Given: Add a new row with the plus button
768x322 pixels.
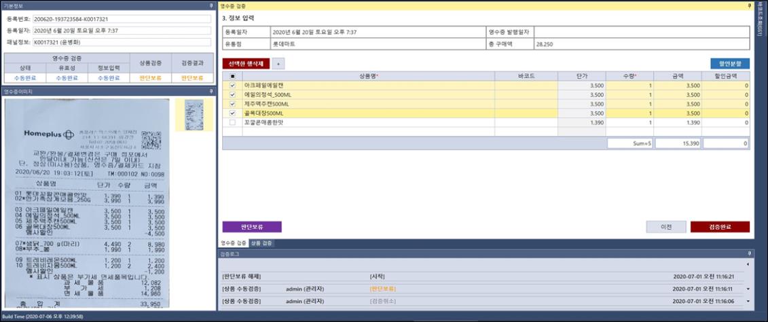Looking at the screenshot, I should point(278,63).
